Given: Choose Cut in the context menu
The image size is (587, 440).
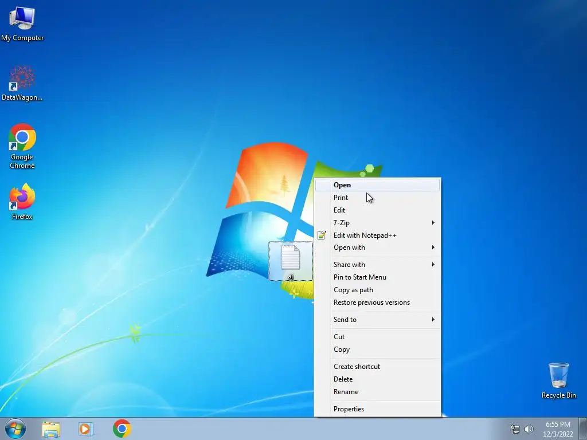Looking at the screenshot, I should 377,337.
